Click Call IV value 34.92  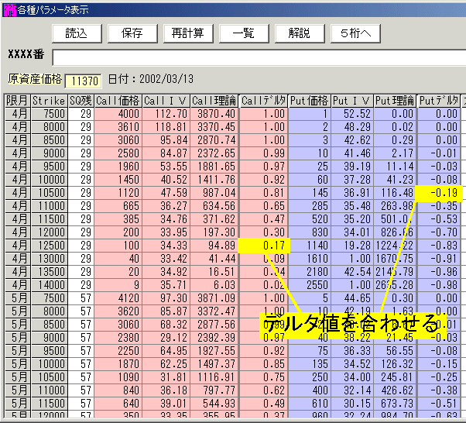pos(166,272)
